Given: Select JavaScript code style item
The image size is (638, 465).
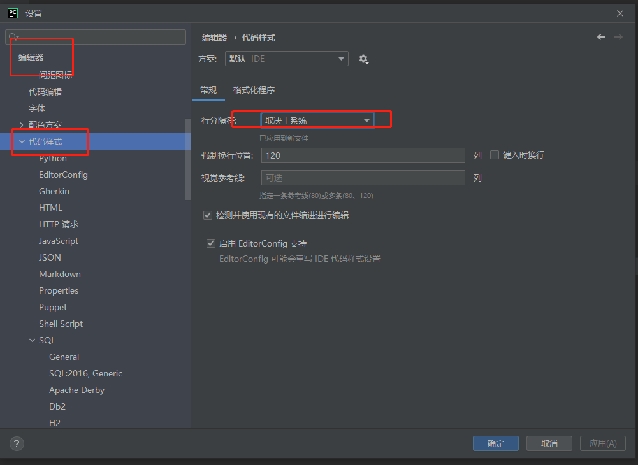Looking at the screenshot, I should pyautogui.click(x=59, y=241).
